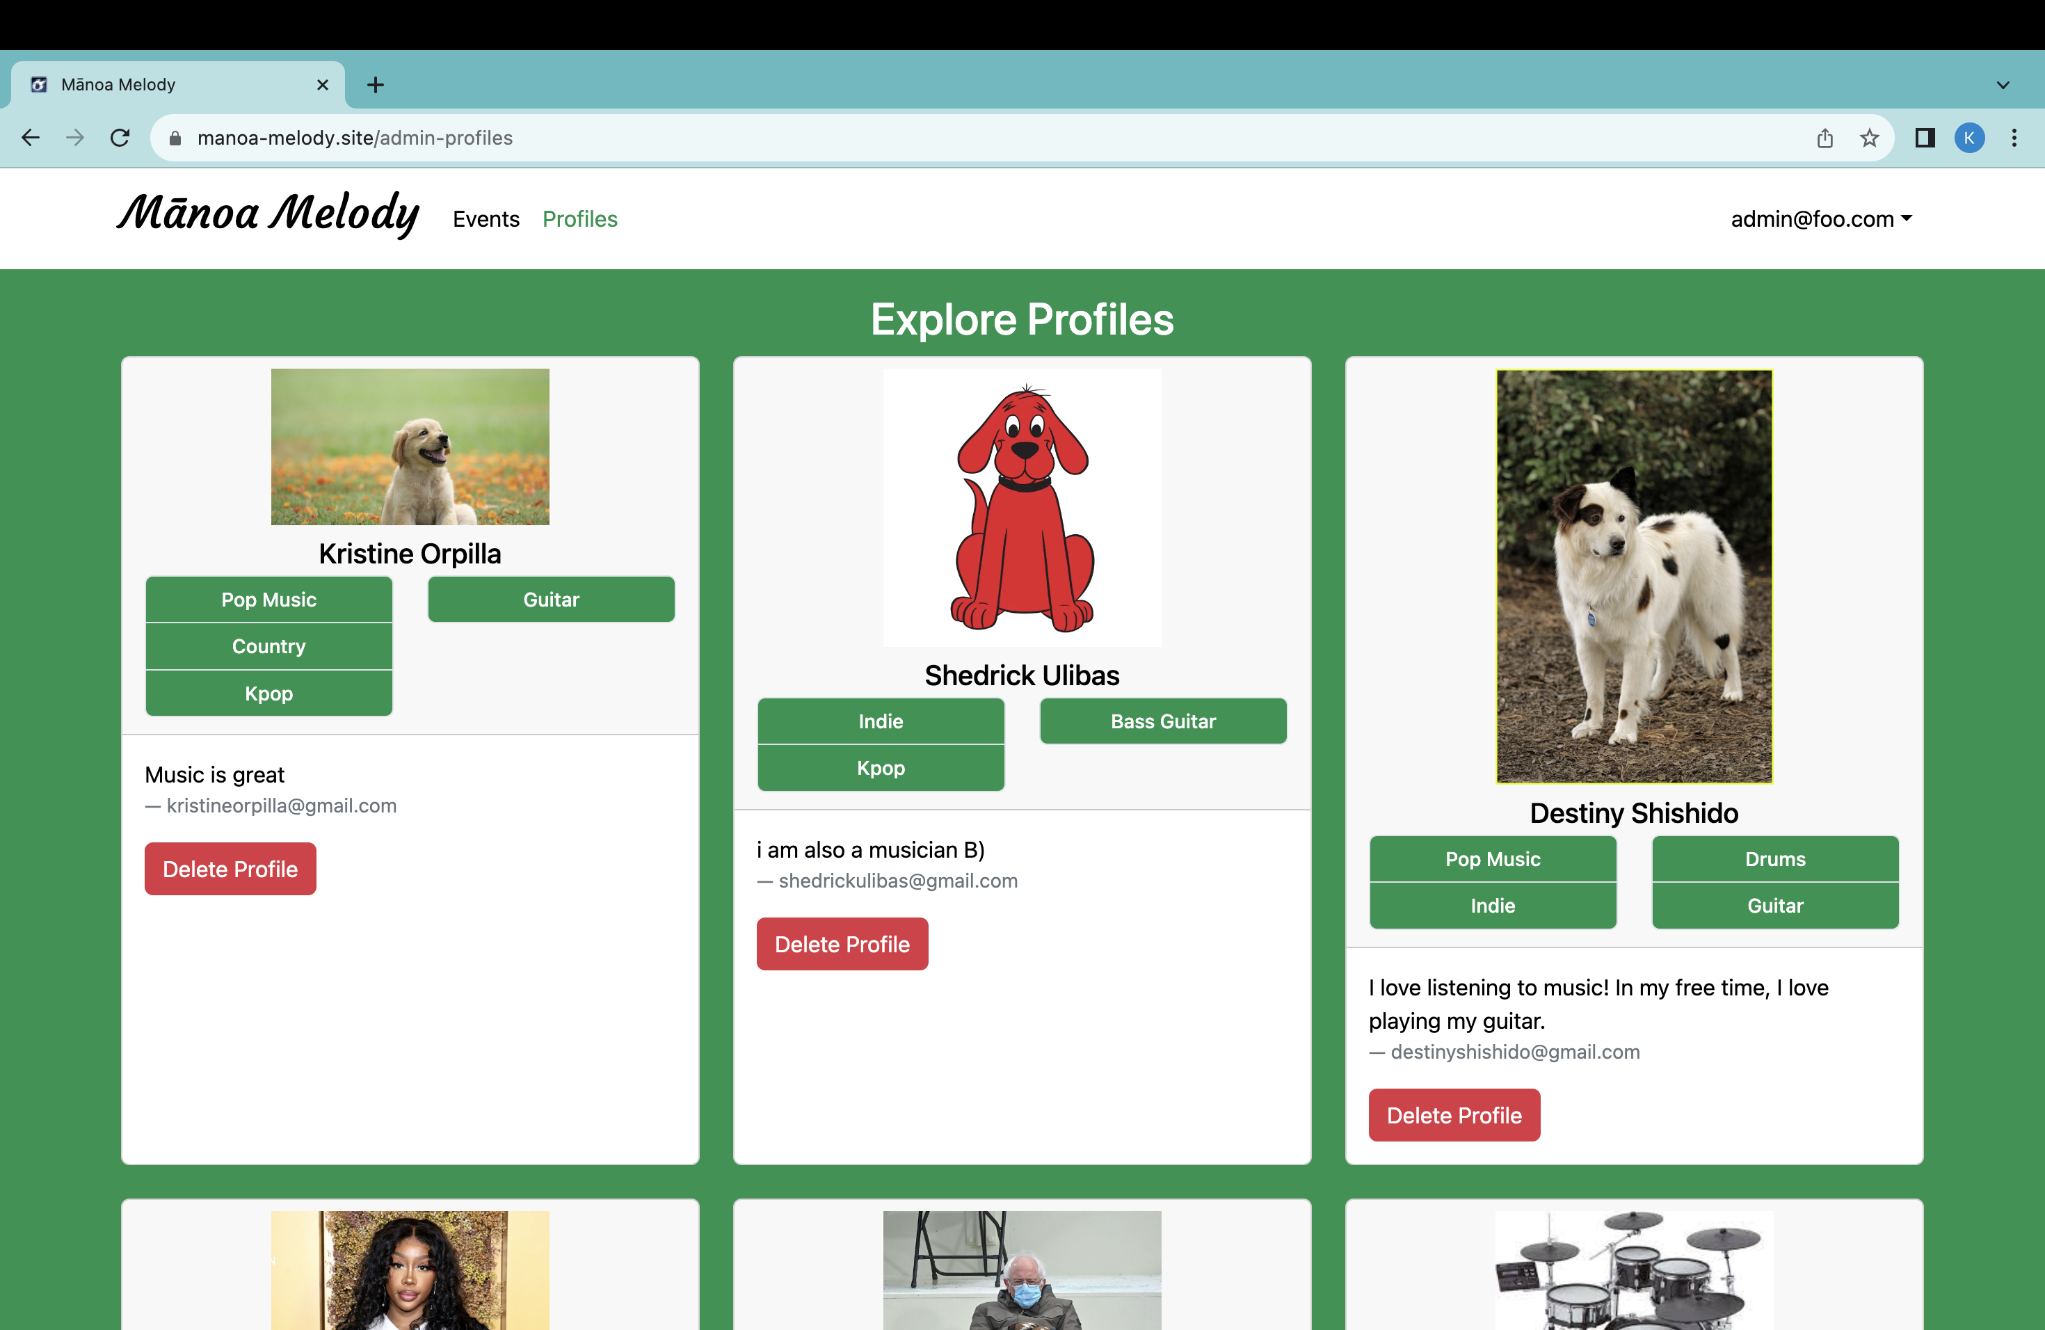The image size is (2045, 1330).
Task: Close the Mānoa Melody tab
Action: [323, 84]
